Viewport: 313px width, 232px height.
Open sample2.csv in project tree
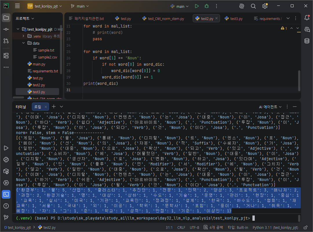pyautogui.click(x=48, y=57)
